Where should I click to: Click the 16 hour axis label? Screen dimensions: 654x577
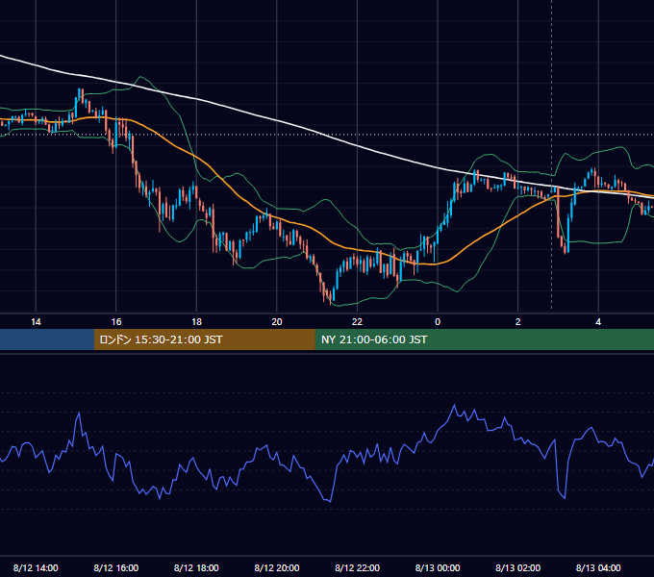[x=116, y=322]
